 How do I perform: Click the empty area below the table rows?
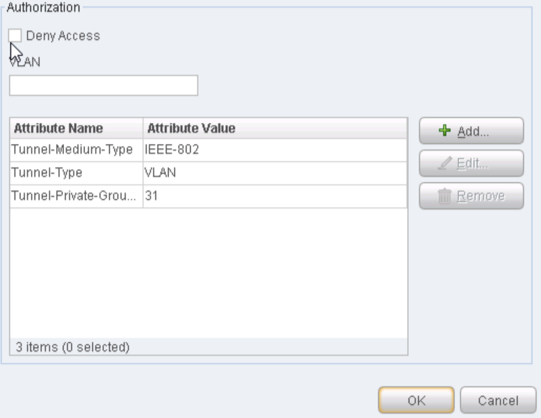(x=208, y=271)
